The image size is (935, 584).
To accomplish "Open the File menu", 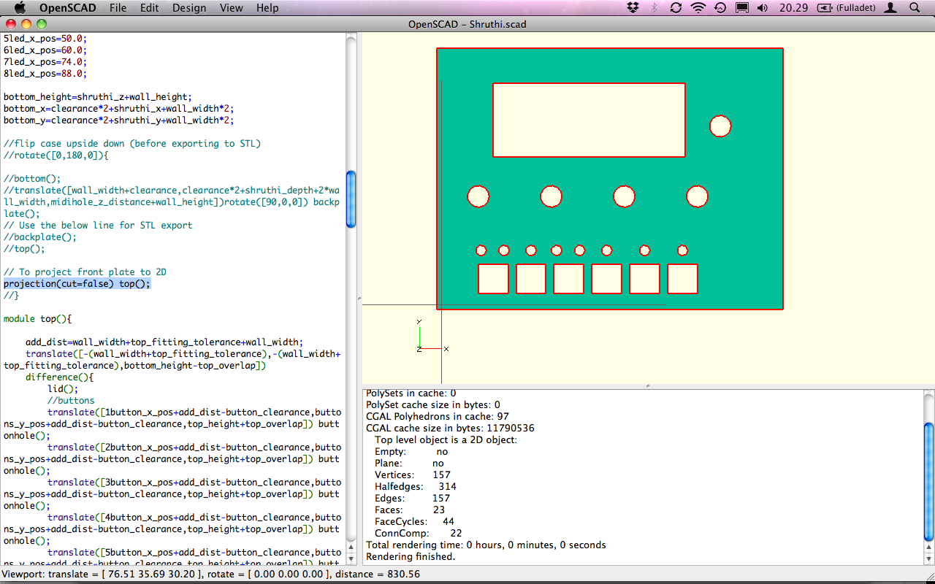I will 118,8.
